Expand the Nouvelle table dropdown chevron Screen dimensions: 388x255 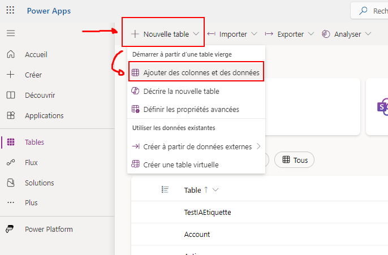click(196, 34)
